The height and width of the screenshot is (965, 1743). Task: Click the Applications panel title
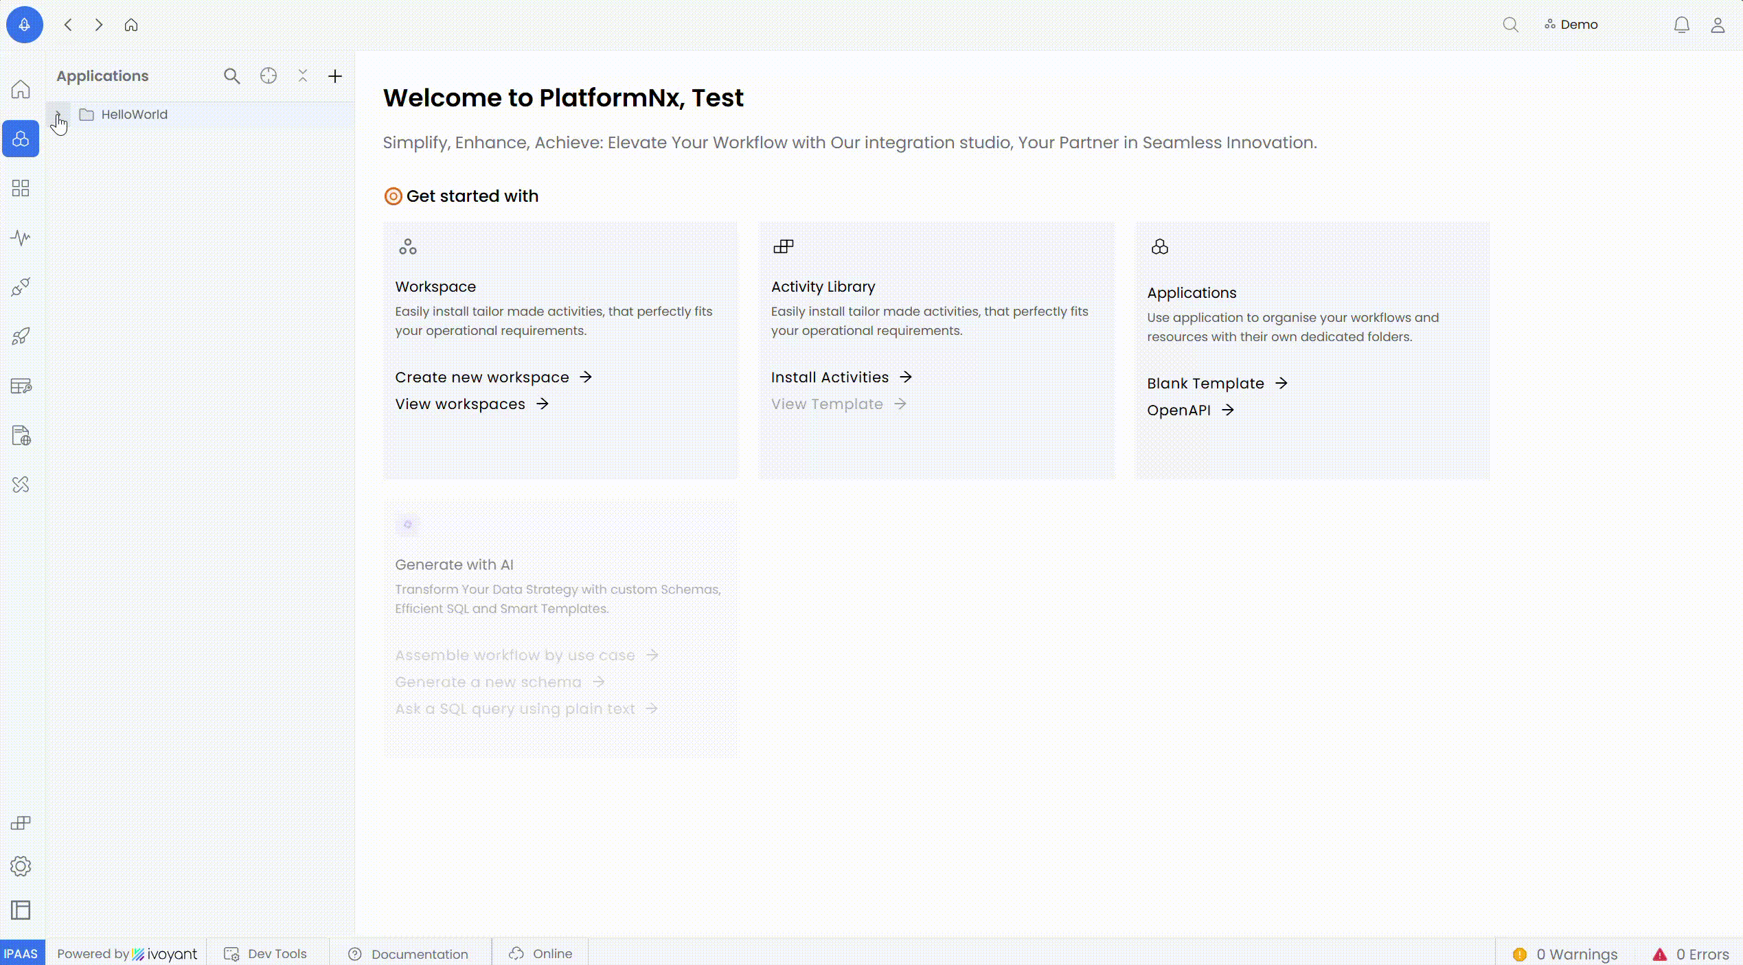coord(102,75)
